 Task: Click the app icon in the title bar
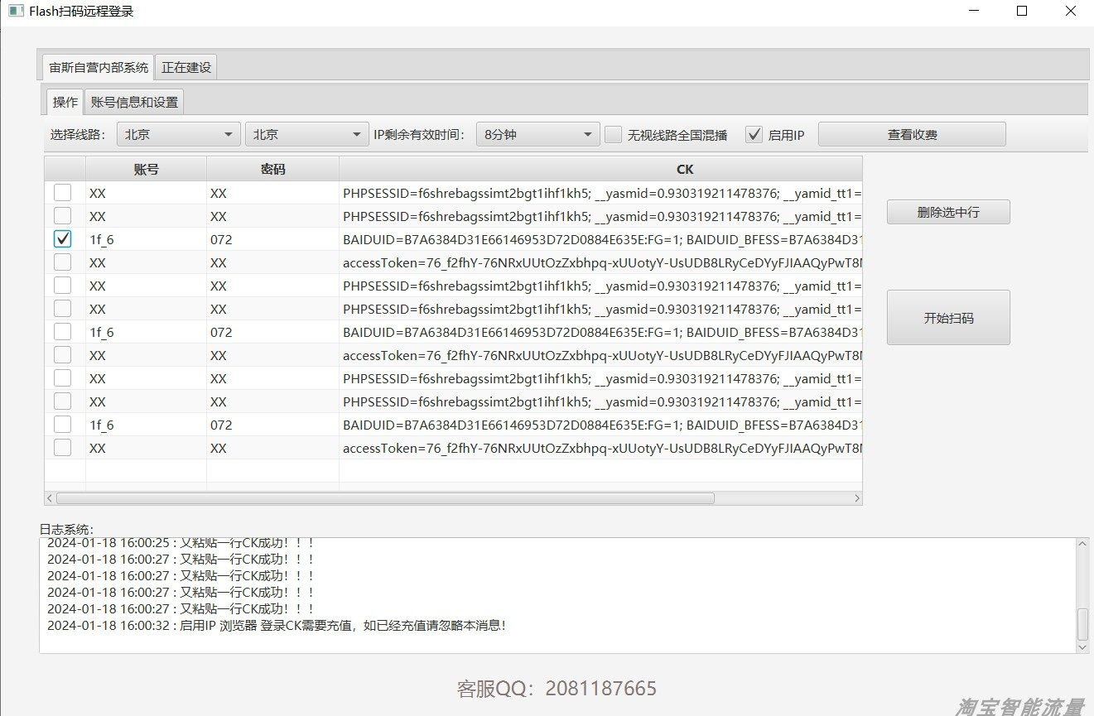(14, 11)
